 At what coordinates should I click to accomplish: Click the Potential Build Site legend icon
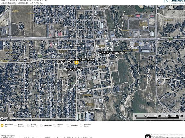click(x=2, y=126)
